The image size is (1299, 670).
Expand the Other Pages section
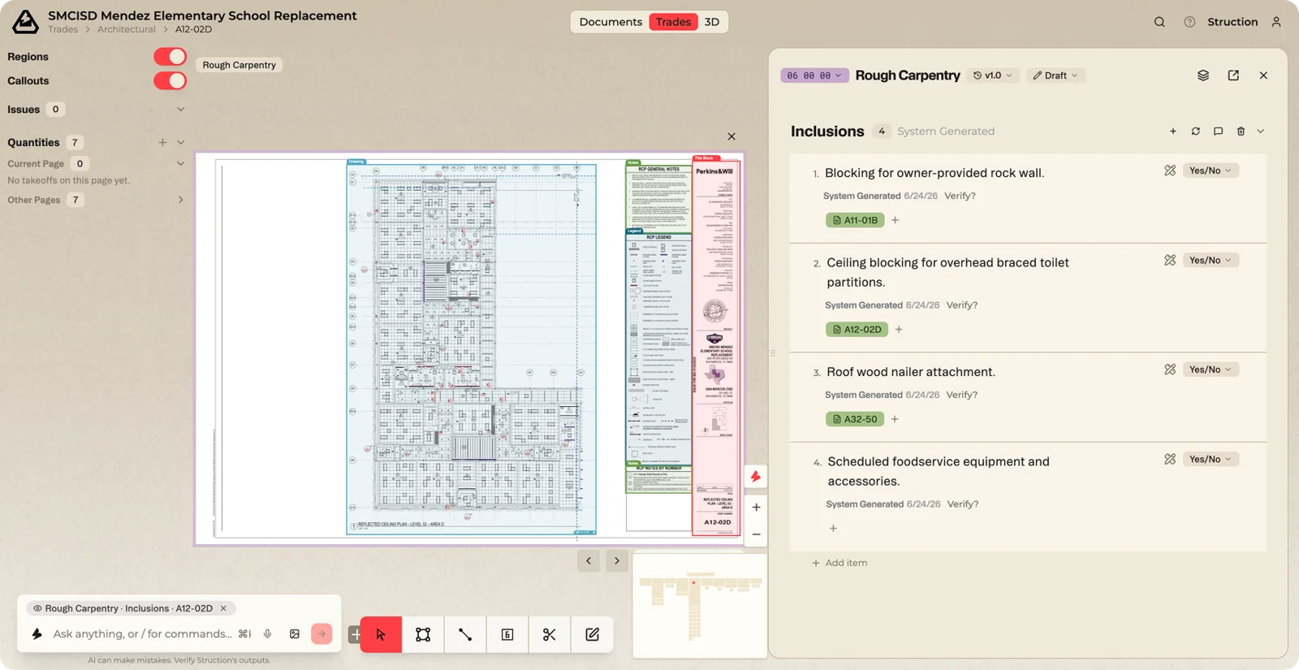coord(181,200)
